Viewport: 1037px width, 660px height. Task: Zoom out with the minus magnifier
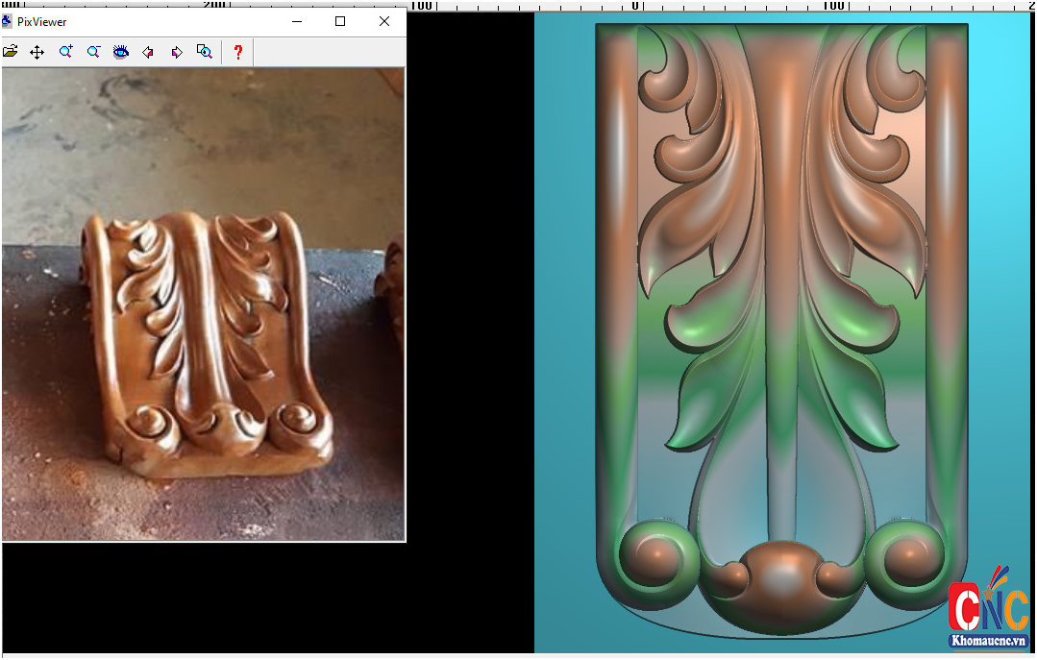click(93, 52)
